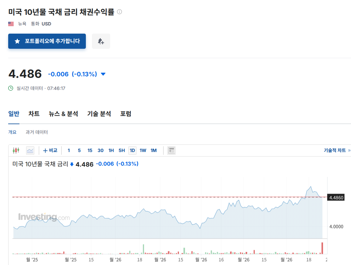Click the + 비교 compare button

pyautogui.click(x=50, y=151)
